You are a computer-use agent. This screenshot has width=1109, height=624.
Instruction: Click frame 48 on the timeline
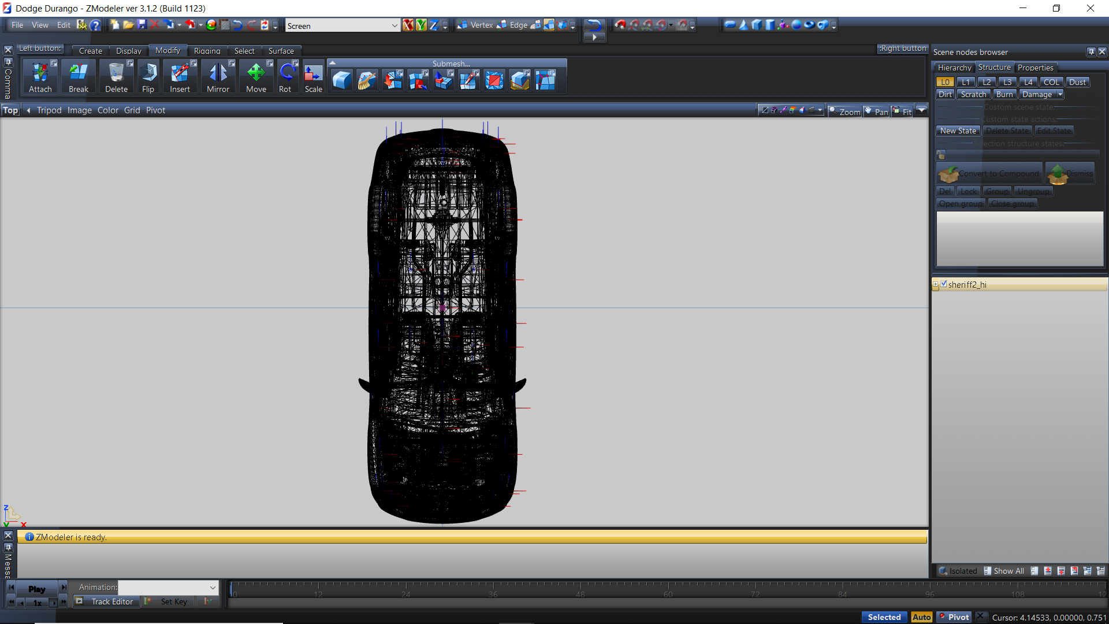tap(580, 590)
